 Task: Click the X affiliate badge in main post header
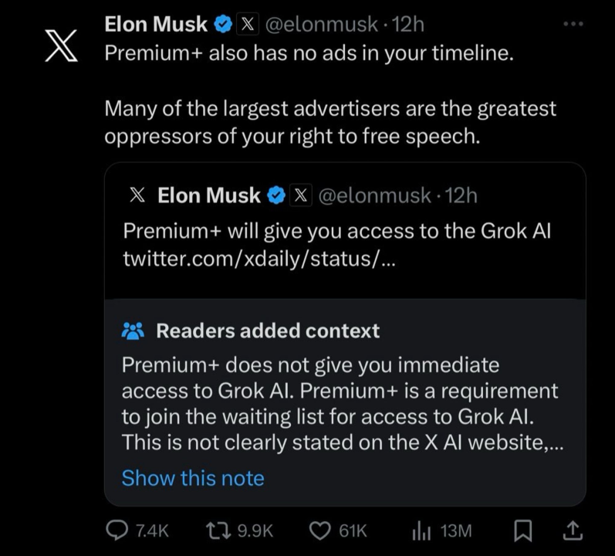click(x=247, y=25)
